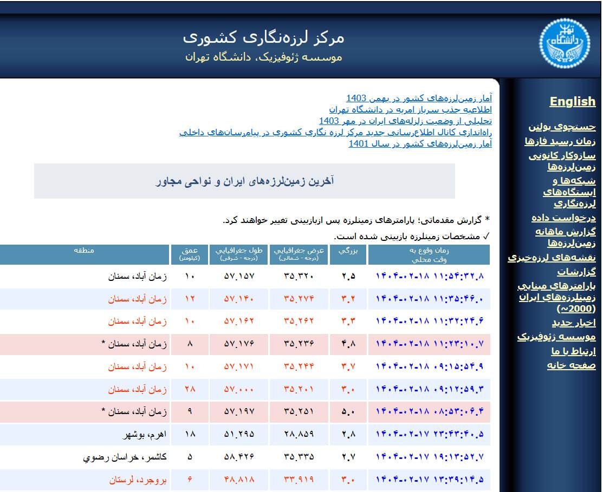Go to صفحه خانه home link

point(572,365)
